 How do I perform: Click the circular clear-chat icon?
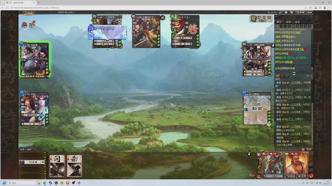point(311,76)
